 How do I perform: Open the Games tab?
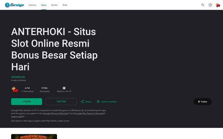click(x=33, y=5)
